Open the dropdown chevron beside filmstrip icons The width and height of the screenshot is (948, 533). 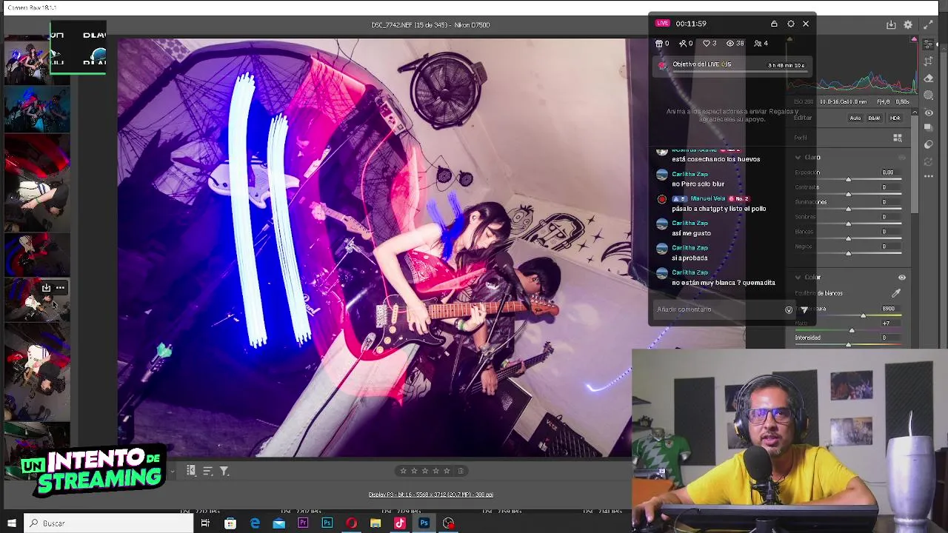(x=172, y=471)
